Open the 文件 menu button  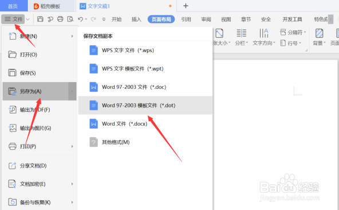pos(13,19)
